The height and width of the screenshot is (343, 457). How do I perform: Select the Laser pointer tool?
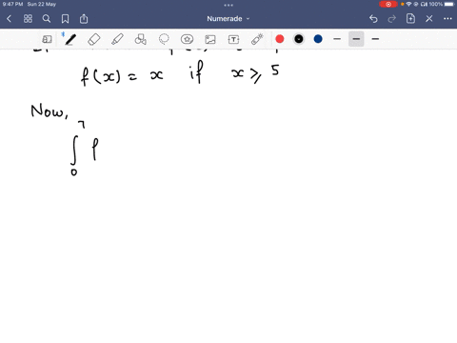click(257, 39)
